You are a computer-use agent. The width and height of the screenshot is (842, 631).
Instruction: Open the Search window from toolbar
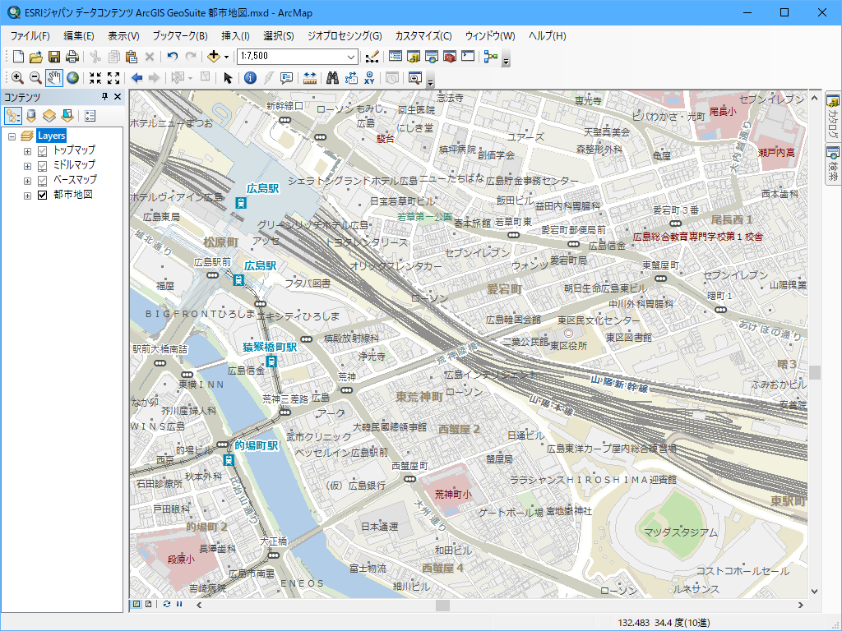[432, 57]
